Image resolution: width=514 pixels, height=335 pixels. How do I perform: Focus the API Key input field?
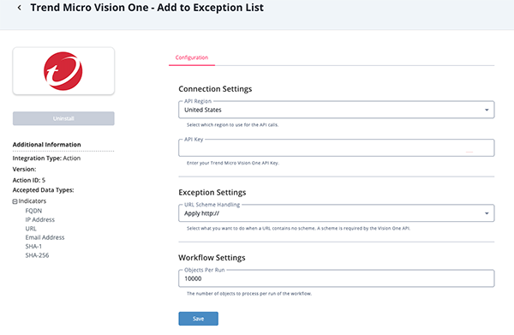click(337, 148)
